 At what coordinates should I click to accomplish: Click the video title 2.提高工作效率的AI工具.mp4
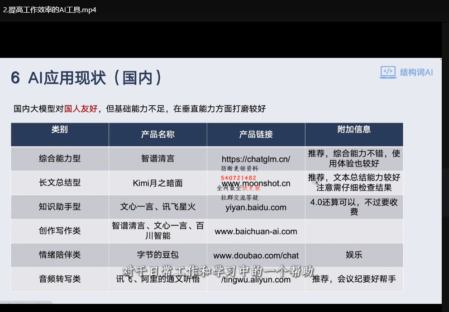tap(50, 10)
